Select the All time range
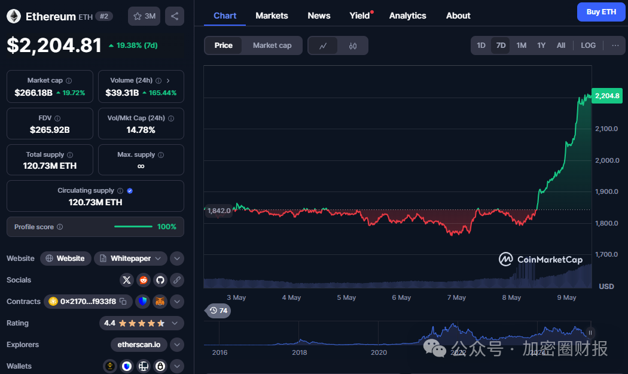 click(x=561, y=45)
